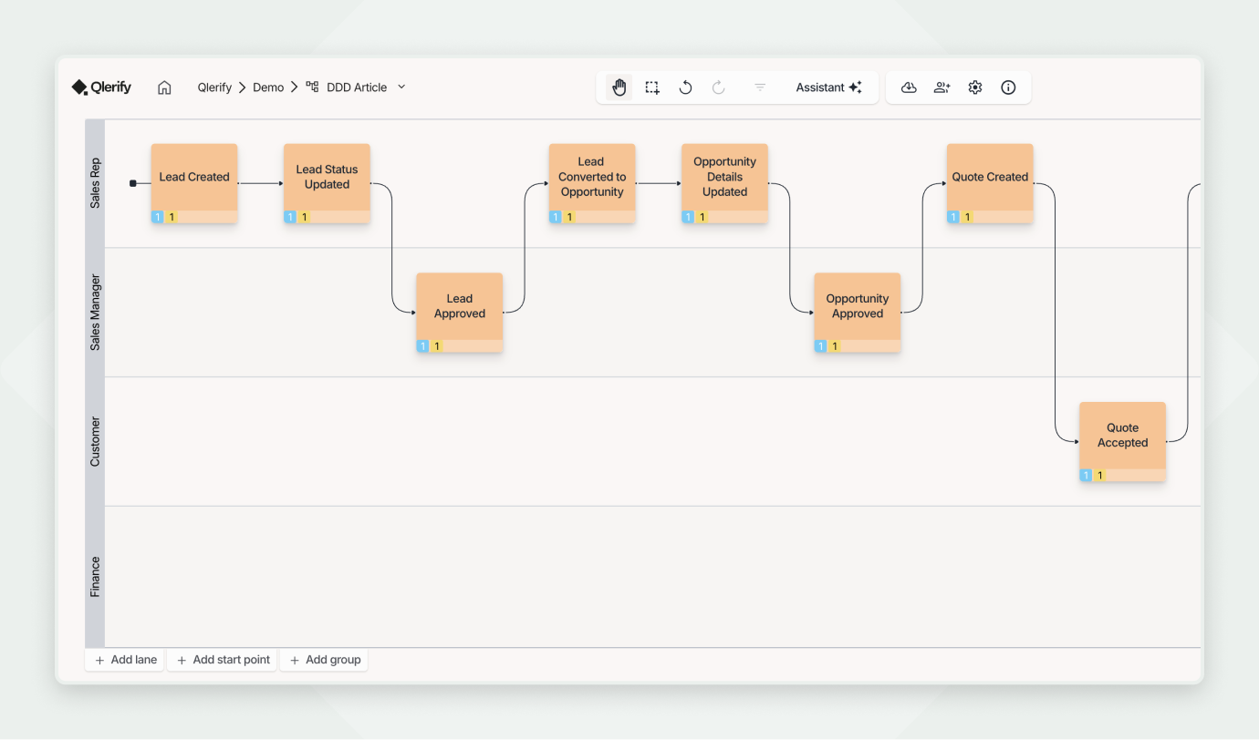The image size is (1259, 740).
Task: Select Opportunity Details Updated card
Action: (724, 183)
